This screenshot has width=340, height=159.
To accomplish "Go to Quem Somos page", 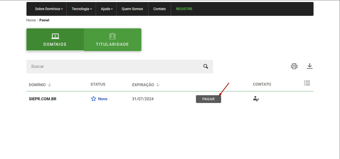I will 132,9.
